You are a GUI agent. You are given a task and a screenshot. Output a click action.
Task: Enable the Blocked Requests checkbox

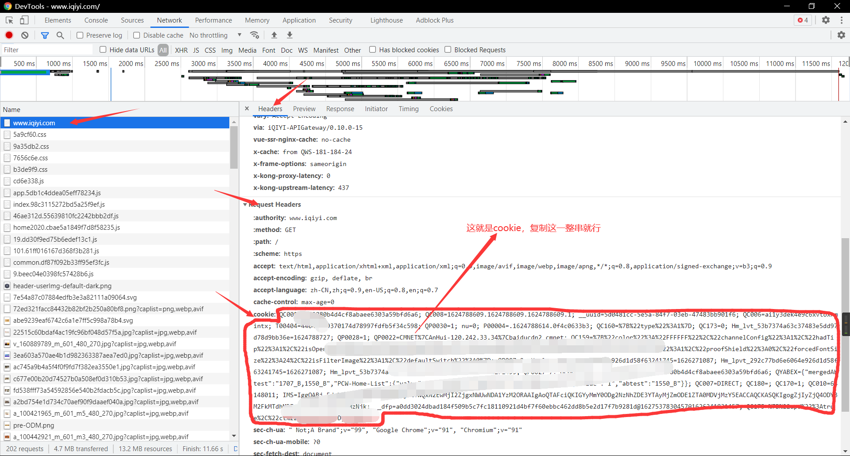448,50
